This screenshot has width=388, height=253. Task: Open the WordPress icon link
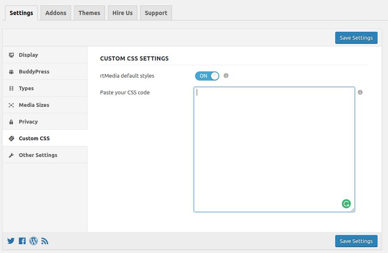(x=33, y=241)
